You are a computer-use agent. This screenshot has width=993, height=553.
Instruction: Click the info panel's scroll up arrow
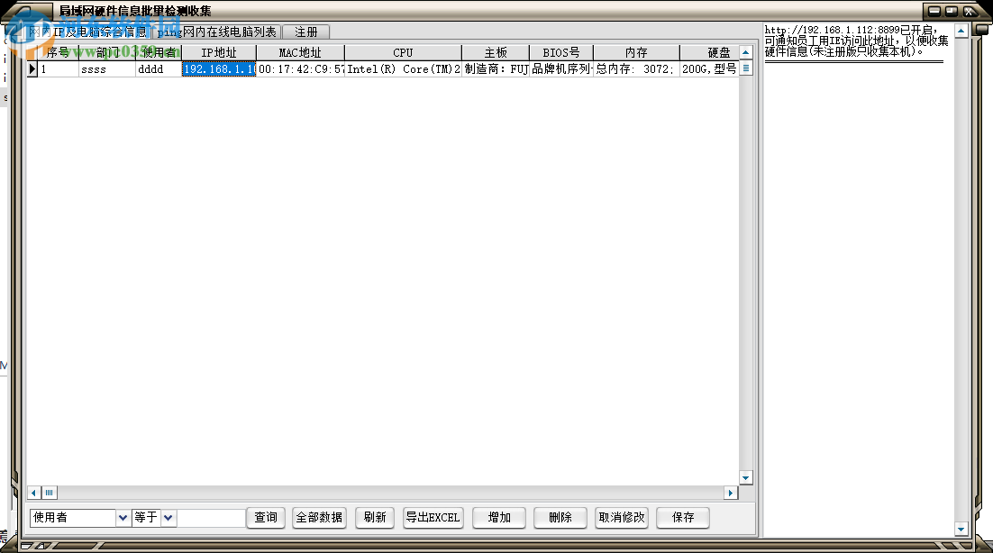961,31
